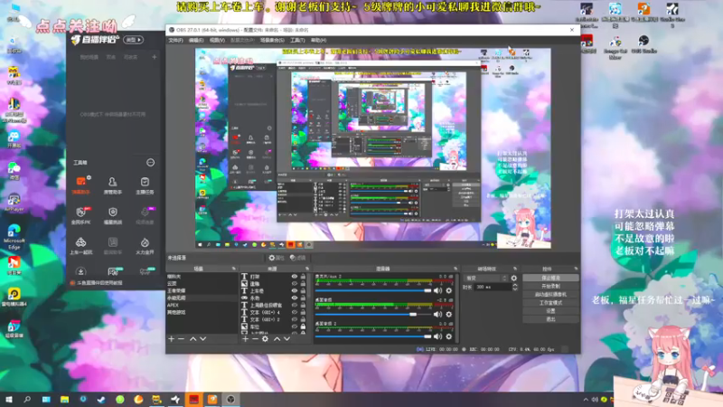Add a new scene with the plus icon
Image resolution: width=723 pixels, height=407 pixels.
(x=172, y=339)
